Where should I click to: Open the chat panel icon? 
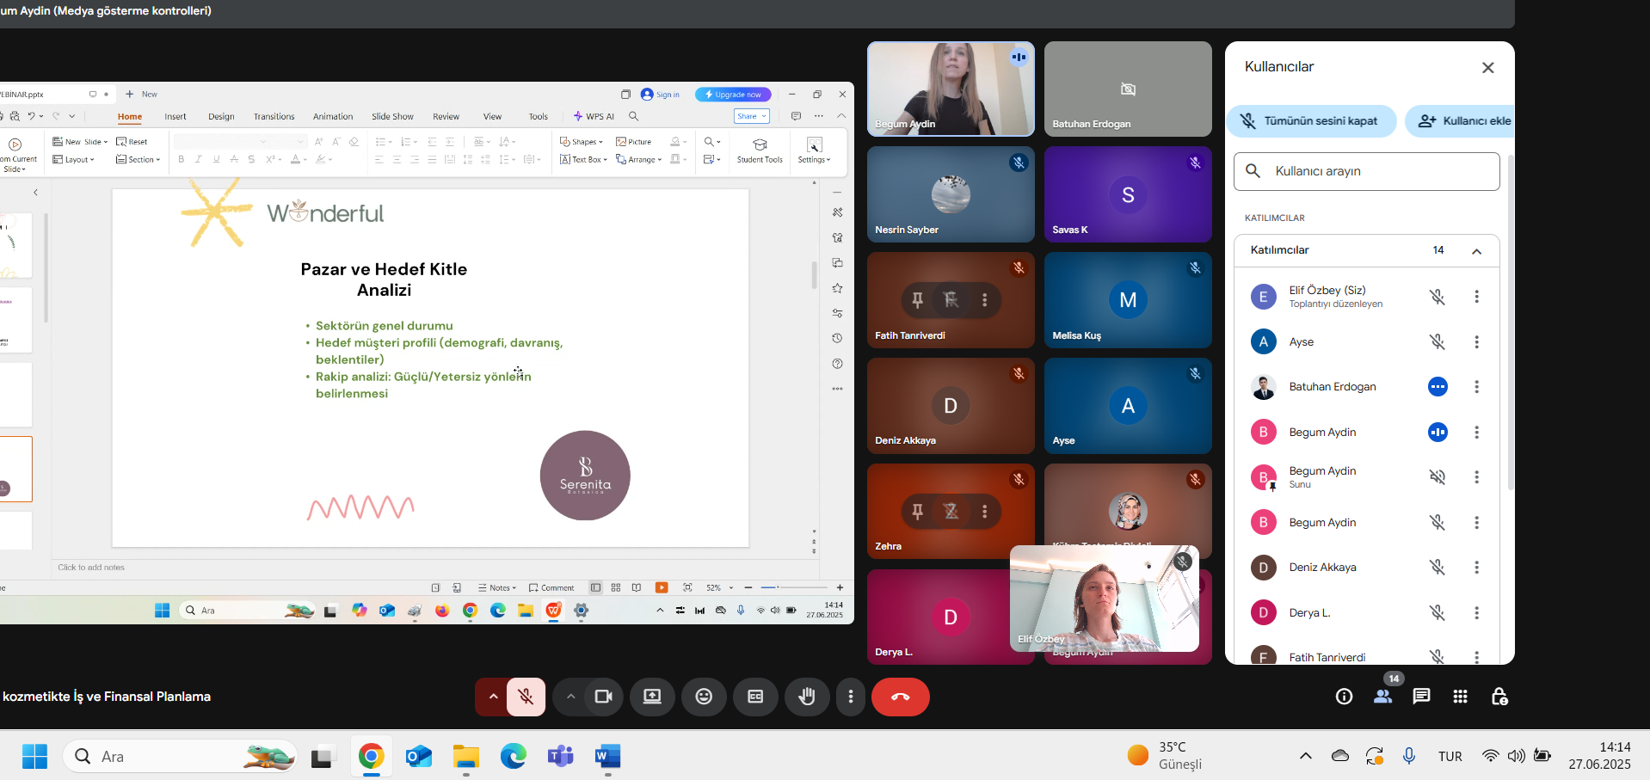tap(1421, 697)
